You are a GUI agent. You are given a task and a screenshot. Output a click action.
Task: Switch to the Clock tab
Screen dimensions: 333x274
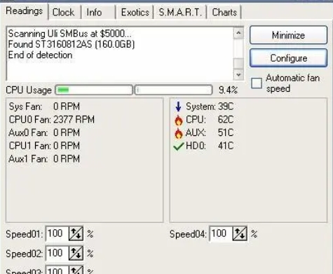(63, 12)
